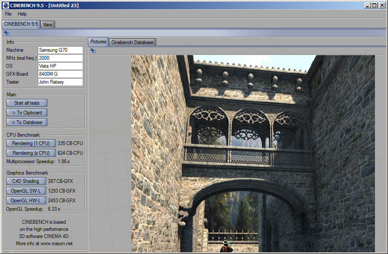
Task: Click the pin icon below the Pictures tab
Action: click(x=93, y=51)
